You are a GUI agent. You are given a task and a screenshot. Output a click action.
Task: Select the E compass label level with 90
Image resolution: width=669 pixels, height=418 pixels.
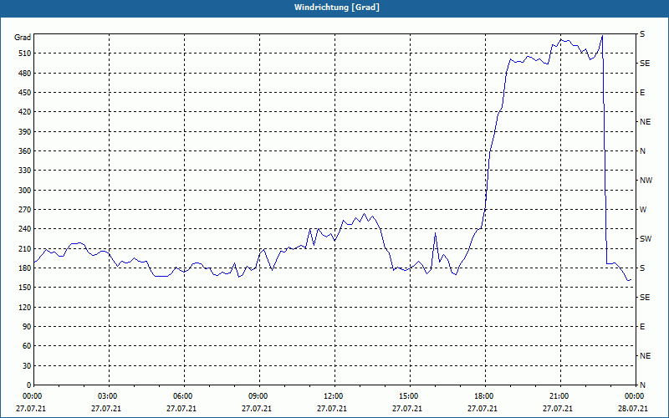click(x=642, y=327)
